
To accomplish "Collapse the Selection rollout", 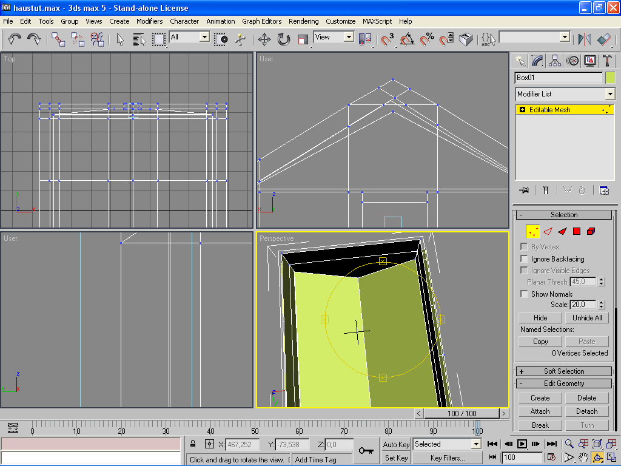I will [563, 215].
